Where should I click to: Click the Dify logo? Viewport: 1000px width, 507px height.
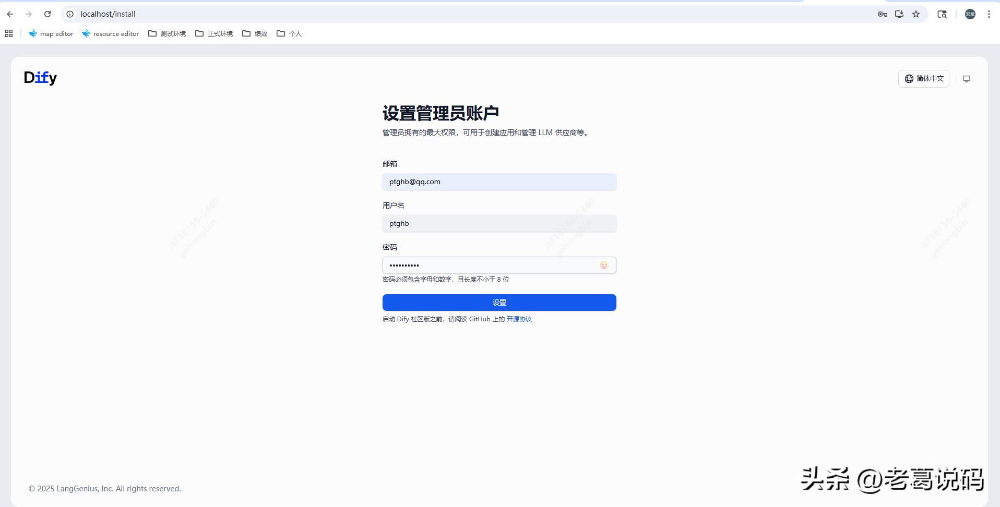point(40,78)
